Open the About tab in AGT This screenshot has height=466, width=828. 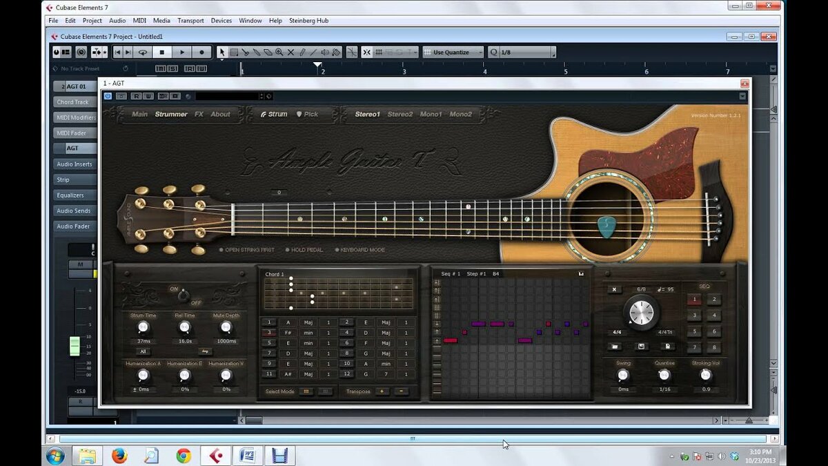coord(221,114)
